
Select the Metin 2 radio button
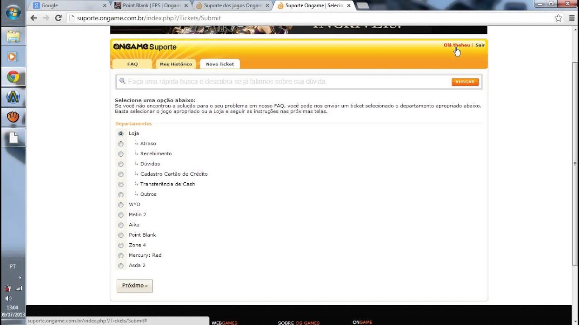(x=121, y=215)
